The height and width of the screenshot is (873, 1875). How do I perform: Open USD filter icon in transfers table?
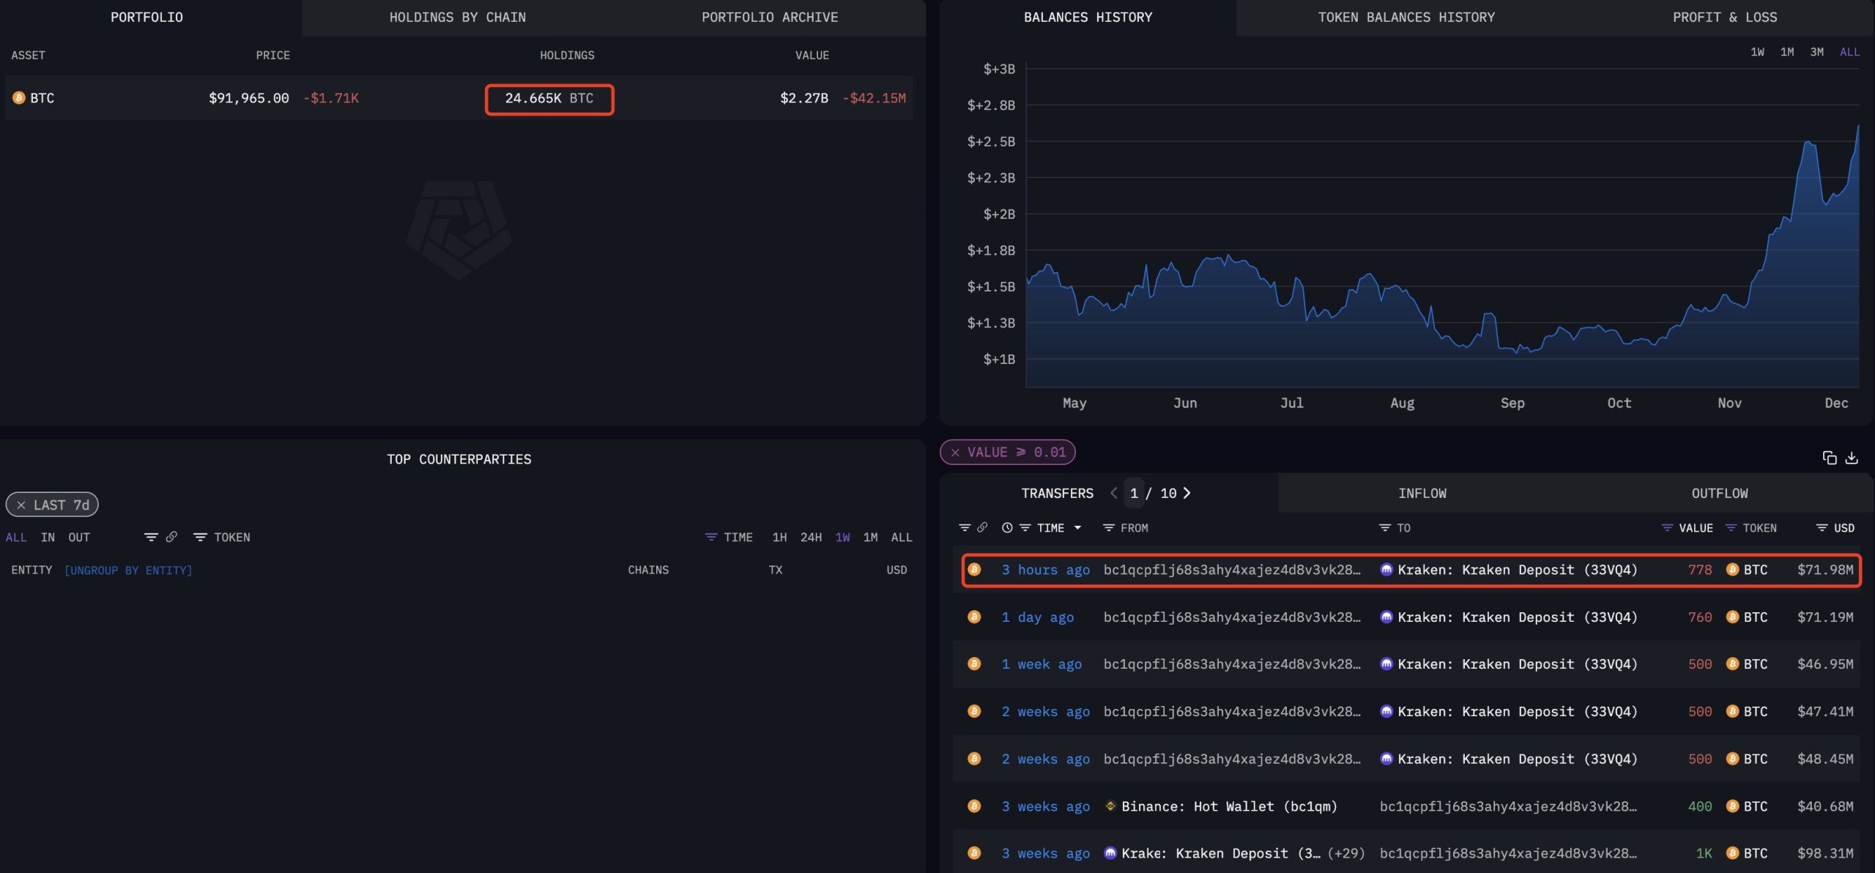tap(1822, 527)
